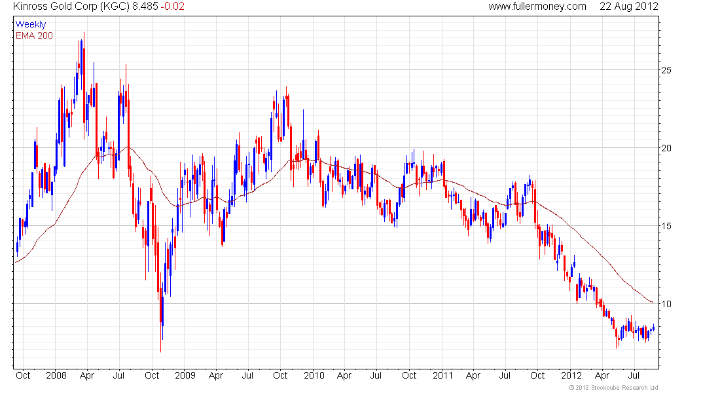The image size is (720, 393).
Task: Click the Jul label between 2008 and 2009
Action: pyautogui.click(x=119, y=375)
